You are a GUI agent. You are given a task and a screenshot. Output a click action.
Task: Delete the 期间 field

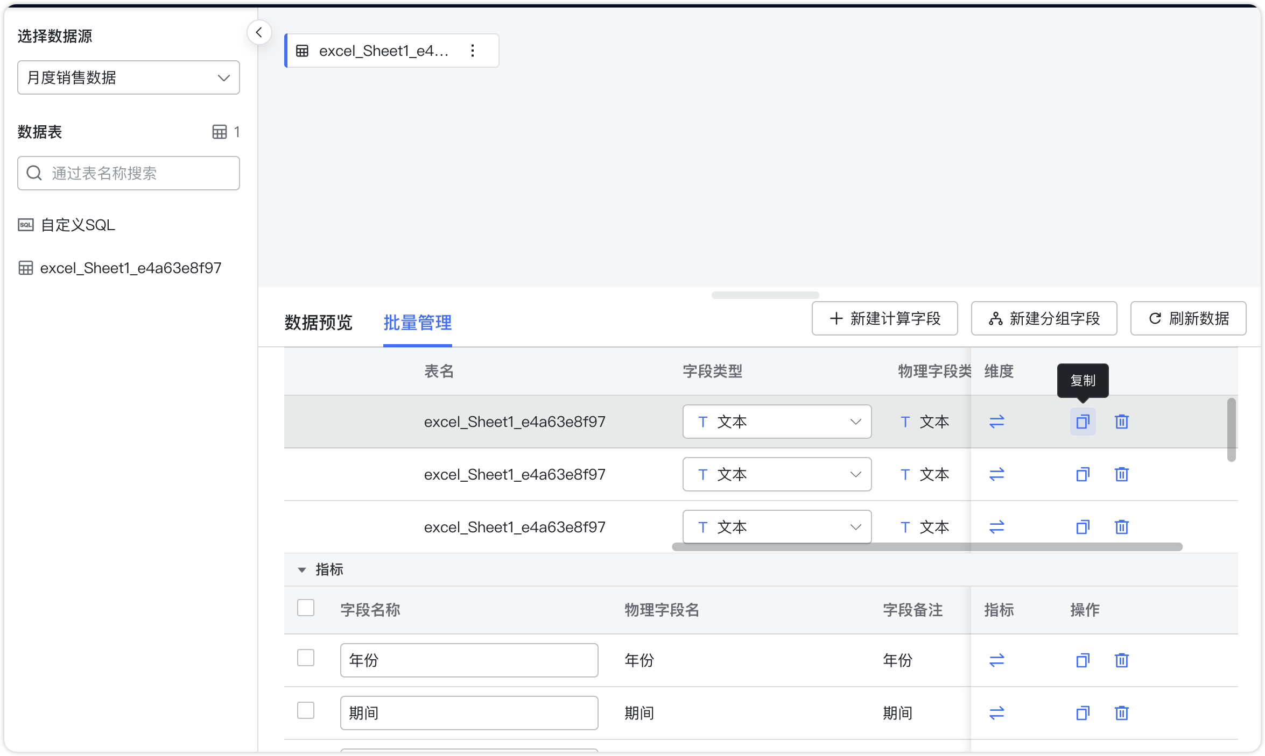(x=1122, y=713)
